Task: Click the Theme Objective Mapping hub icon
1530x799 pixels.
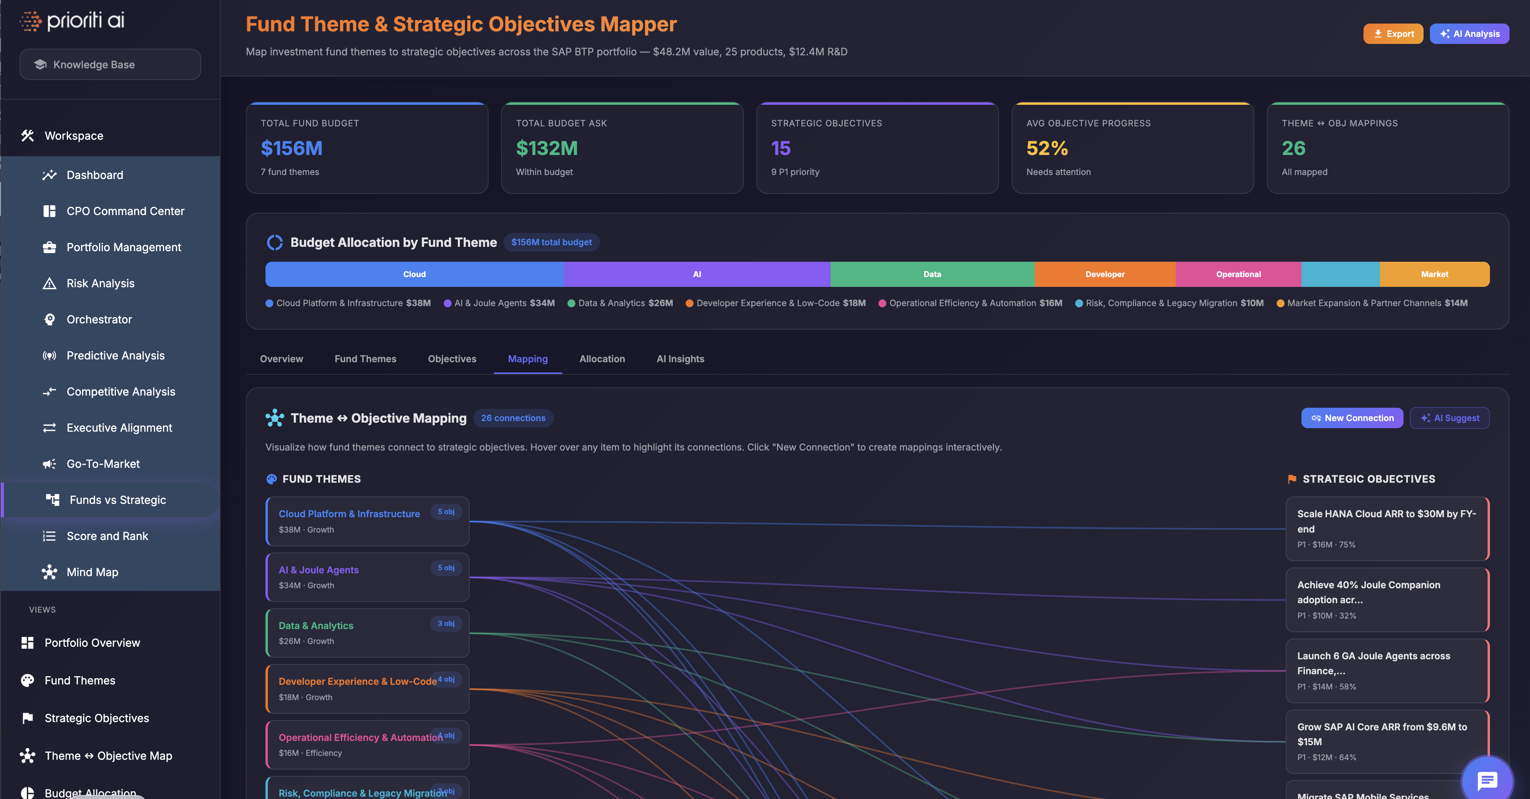Action: 275,418
